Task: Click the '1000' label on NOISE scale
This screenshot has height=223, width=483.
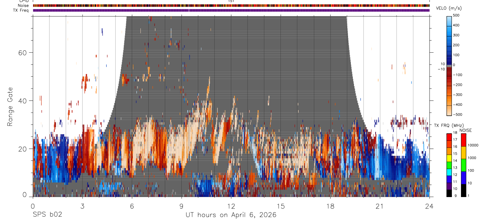Action: 472,158
